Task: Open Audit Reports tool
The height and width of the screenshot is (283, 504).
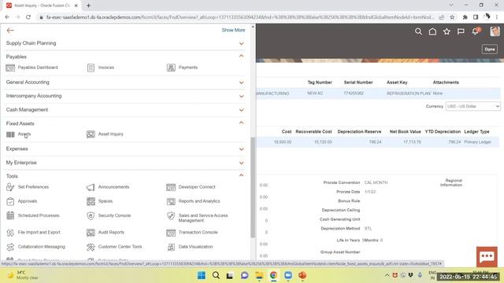Action: [111, 233]
